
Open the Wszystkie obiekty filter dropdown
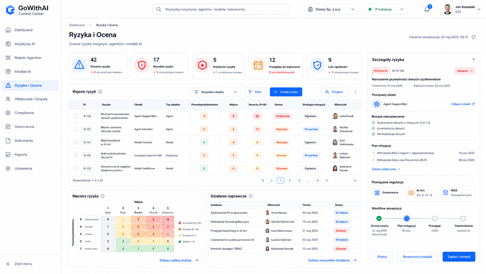coord(215,92)
